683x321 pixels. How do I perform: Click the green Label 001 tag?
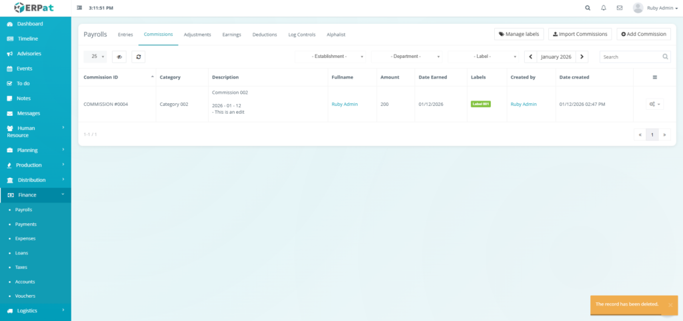pos(480,105)
